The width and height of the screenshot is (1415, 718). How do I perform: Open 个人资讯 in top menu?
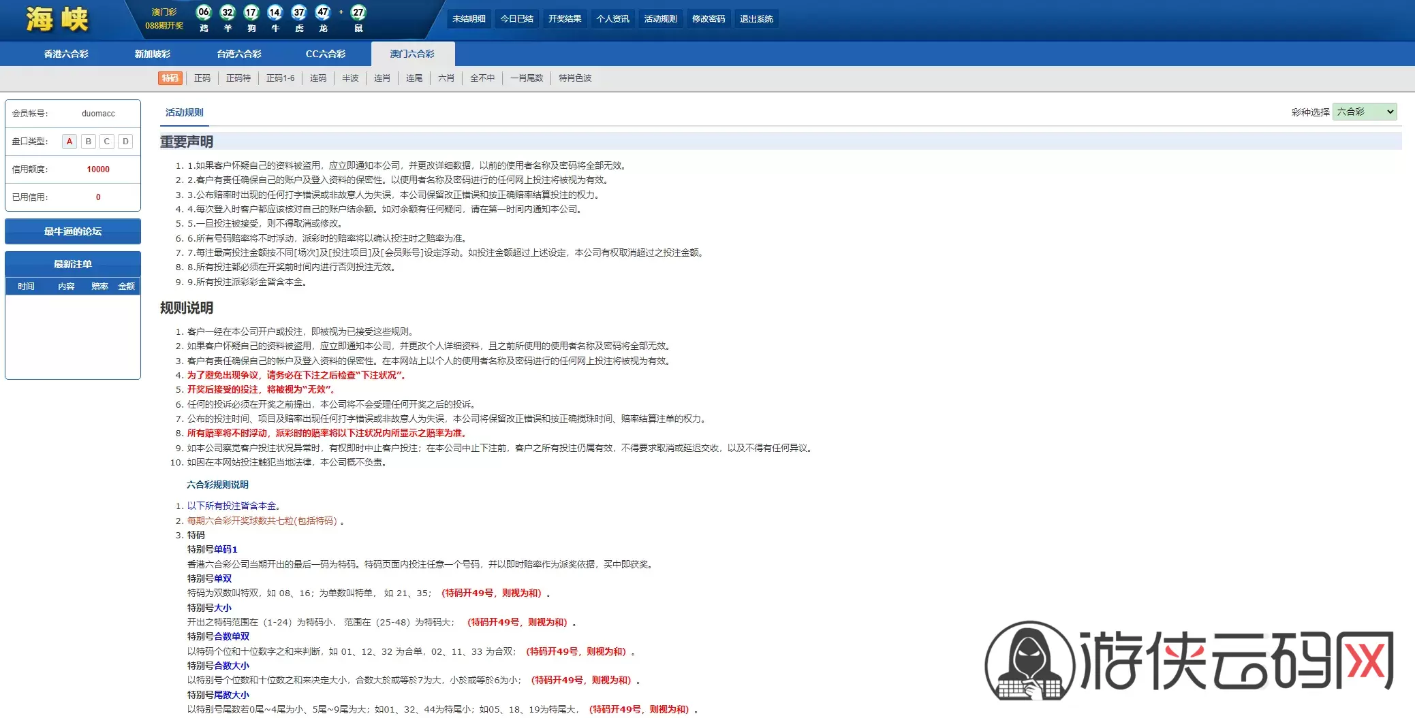[612, 19]
